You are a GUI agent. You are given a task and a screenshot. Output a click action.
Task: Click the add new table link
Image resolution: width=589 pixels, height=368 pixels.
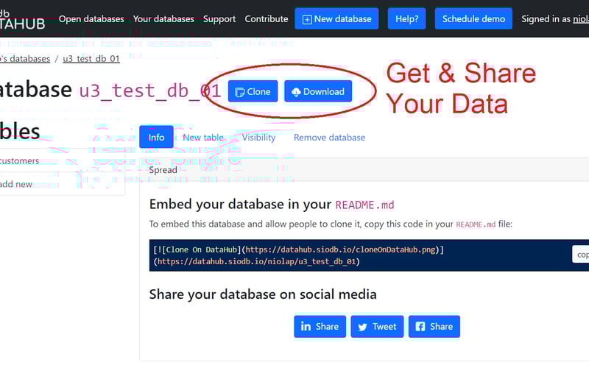coord(16,184)
